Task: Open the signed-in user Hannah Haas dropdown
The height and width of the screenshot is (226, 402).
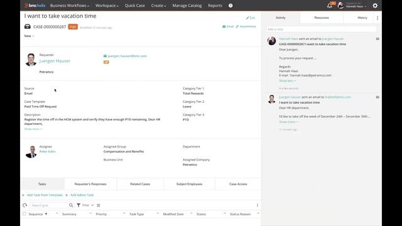Action: point(356,6)
